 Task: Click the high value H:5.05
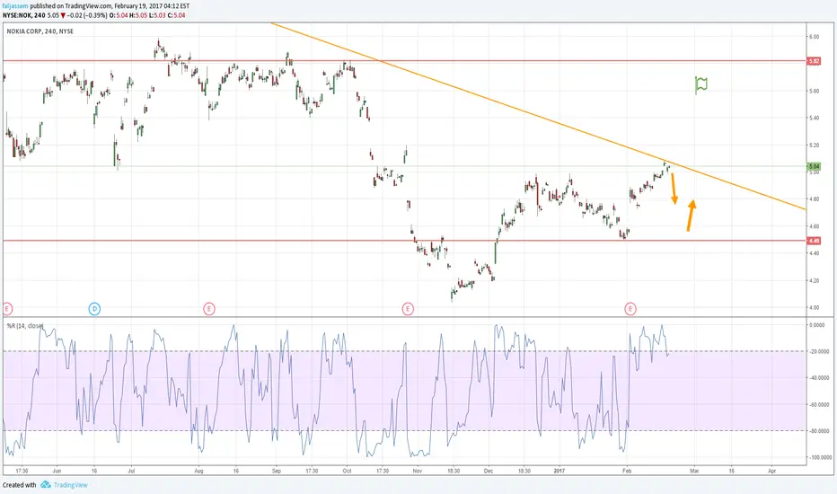pyautogui.click(x=138, y=15)
